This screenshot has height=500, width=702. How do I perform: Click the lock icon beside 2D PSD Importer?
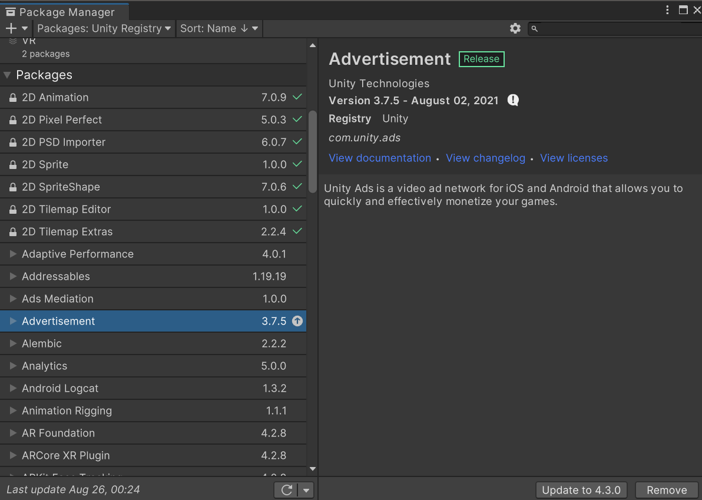(x=13, y=143)
